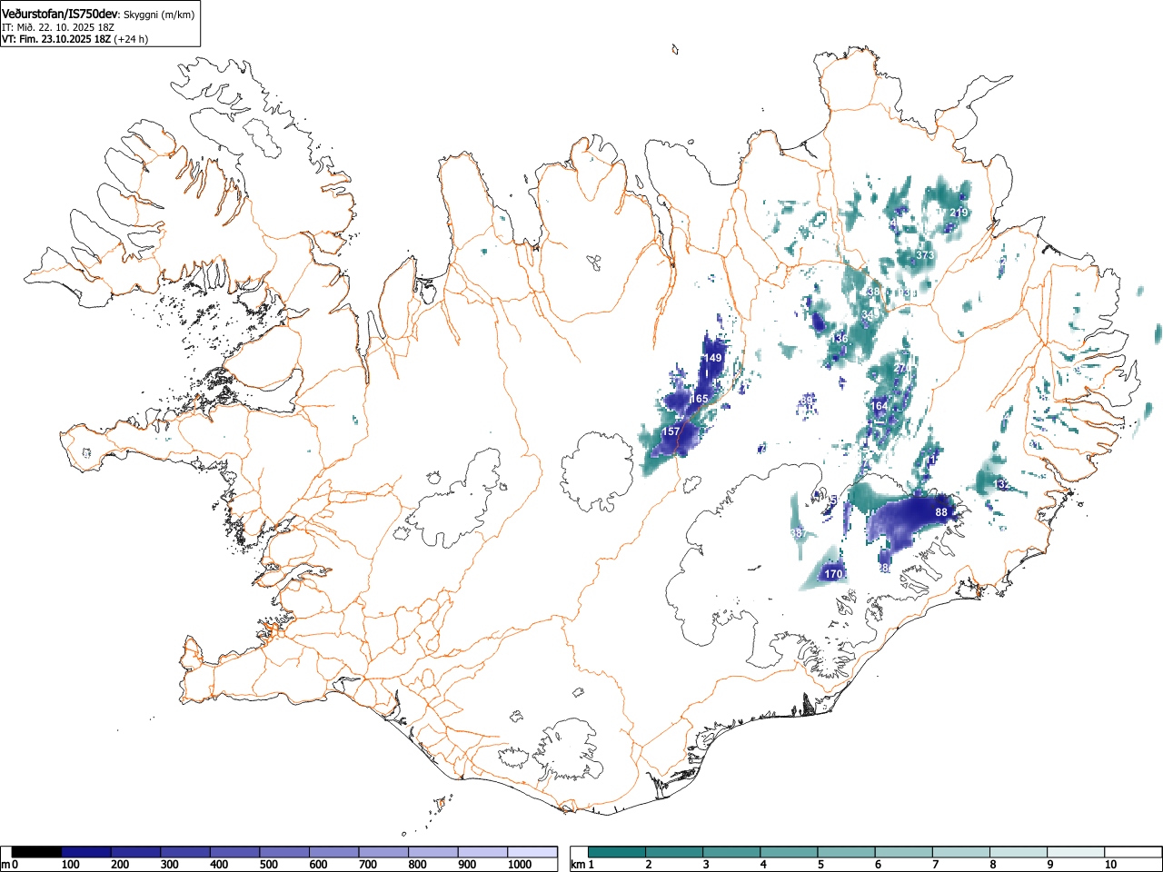This screenshot has height=872, width=1163.
Task: Click the visibility value 373 in the northeast
Action: coord(925,255)
